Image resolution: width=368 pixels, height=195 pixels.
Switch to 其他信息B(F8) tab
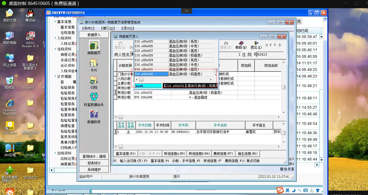(199, 154)
